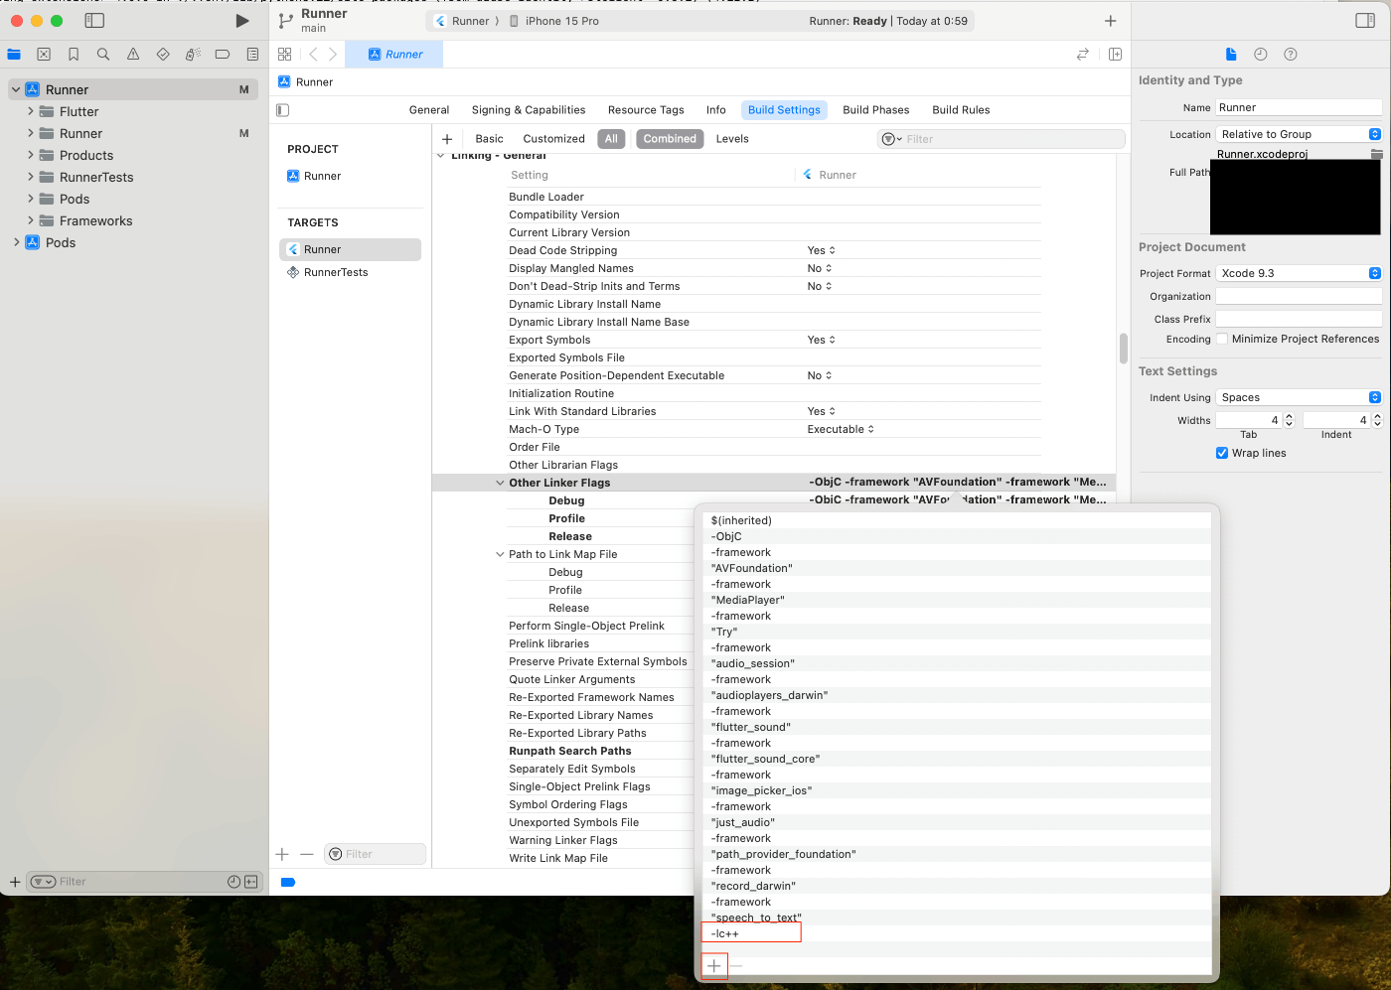Viewport: 1391px width, 990px height.
Task: Click the Tab width stepper
Action: point(1289,420)
